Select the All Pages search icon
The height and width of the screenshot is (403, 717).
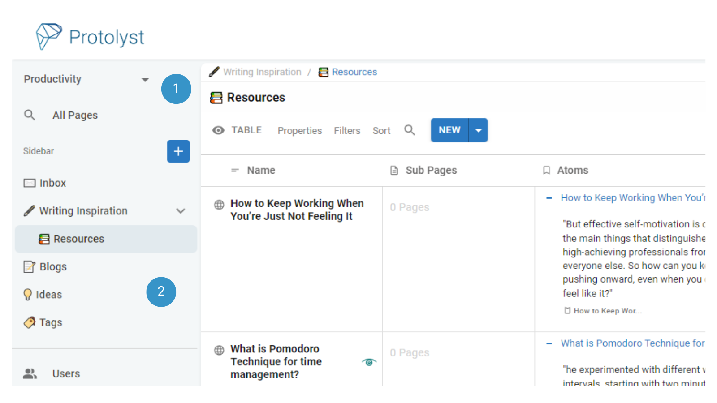(x=30, y=115)
